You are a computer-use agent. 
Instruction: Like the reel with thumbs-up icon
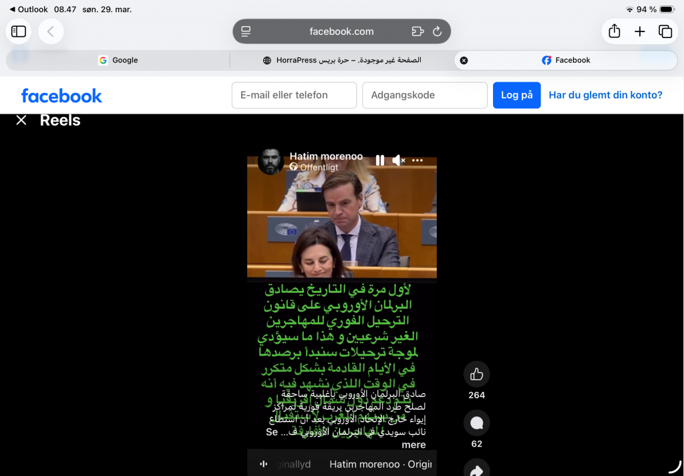[476, 374]
